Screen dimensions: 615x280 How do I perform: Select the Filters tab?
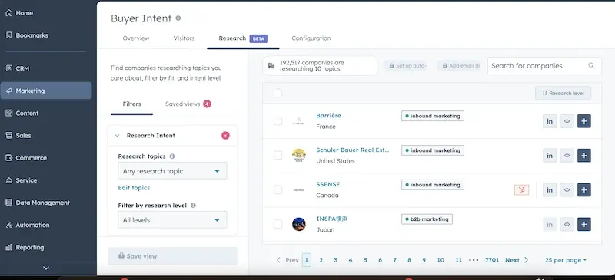[131, 104]
